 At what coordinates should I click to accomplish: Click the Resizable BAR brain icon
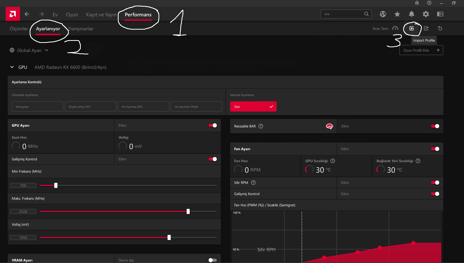coord(330,126)
